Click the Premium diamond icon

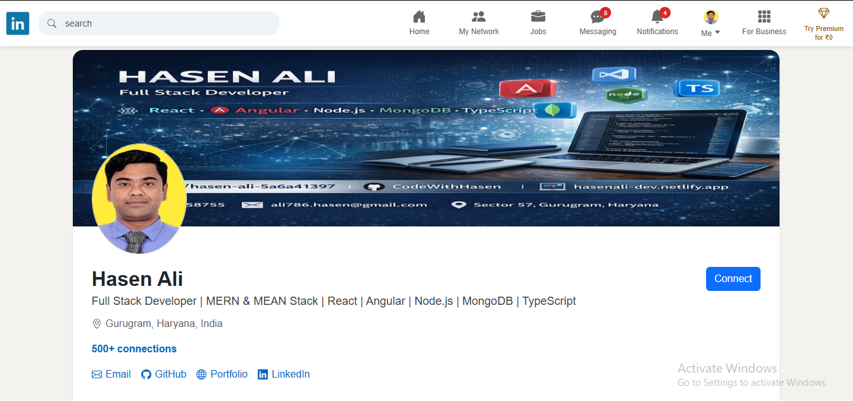pos(824,13)
